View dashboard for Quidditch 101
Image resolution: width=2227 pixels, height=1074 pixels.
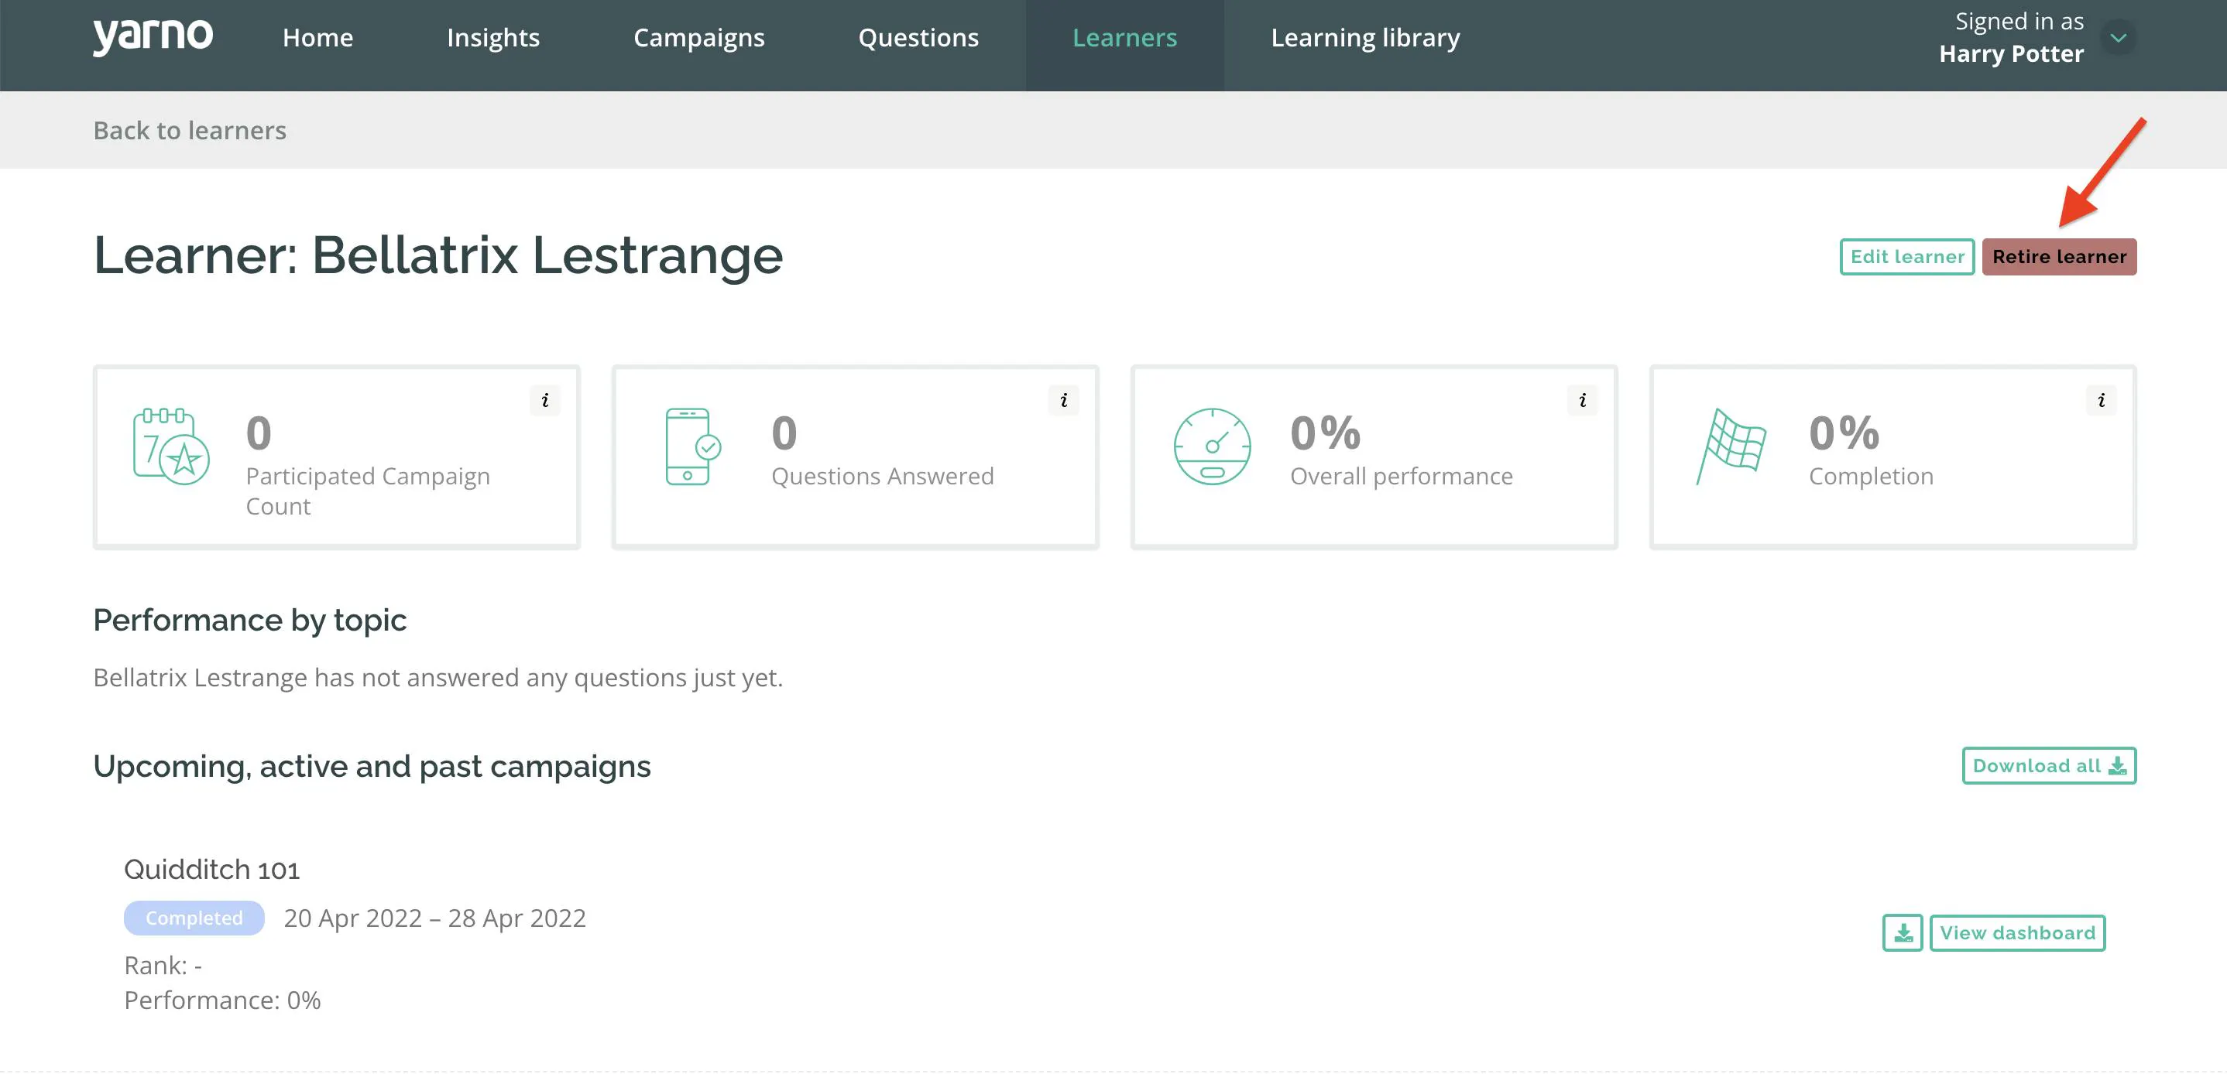tap(2017, 933)
